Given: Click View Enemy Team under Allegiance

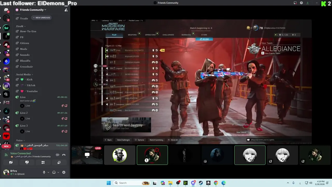Looking at the screenshot, I should pyautogui.click(x=271, y=53).
